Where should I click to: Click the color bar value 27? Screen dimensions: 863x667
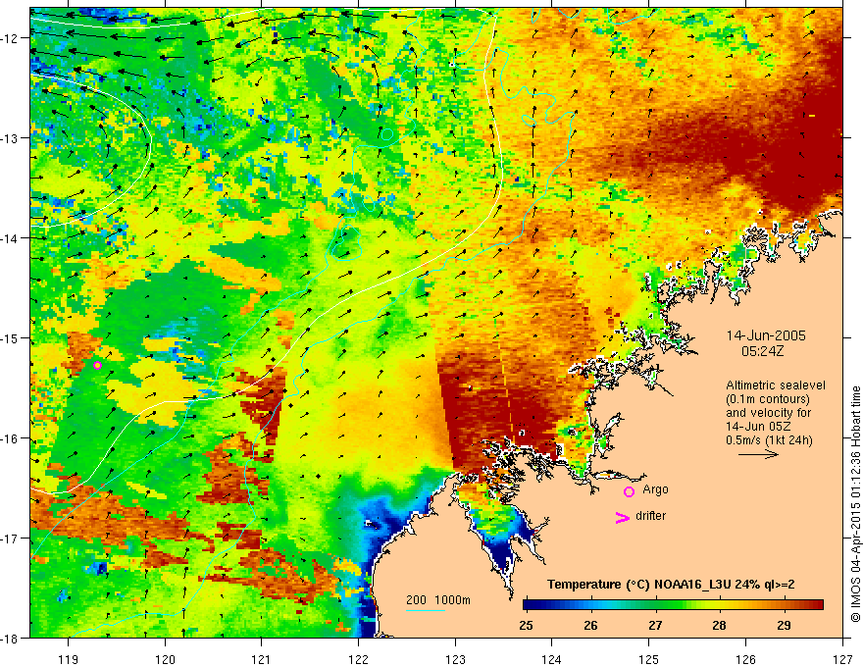click(655, 625)
